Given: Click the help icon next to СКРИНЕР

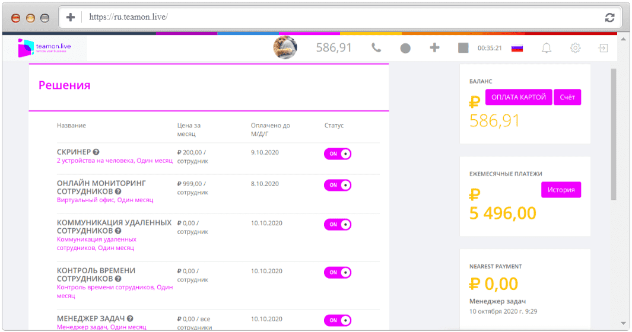Looking at the screenshot, I should tap(96, 152).
